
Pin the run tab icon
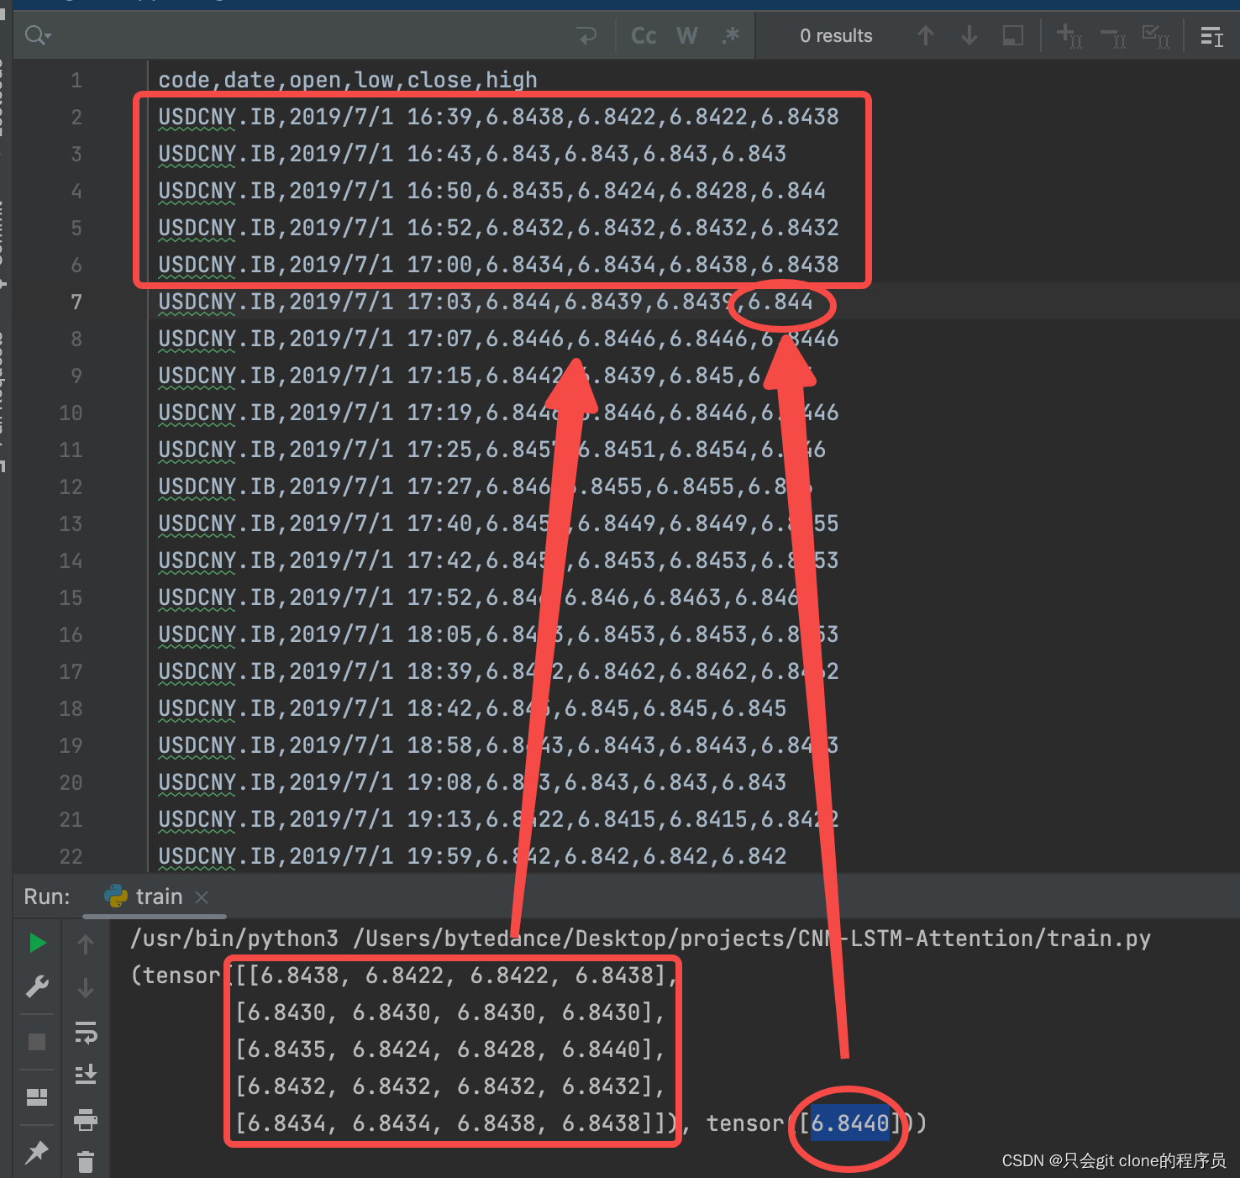click(x=37, y=1152)
